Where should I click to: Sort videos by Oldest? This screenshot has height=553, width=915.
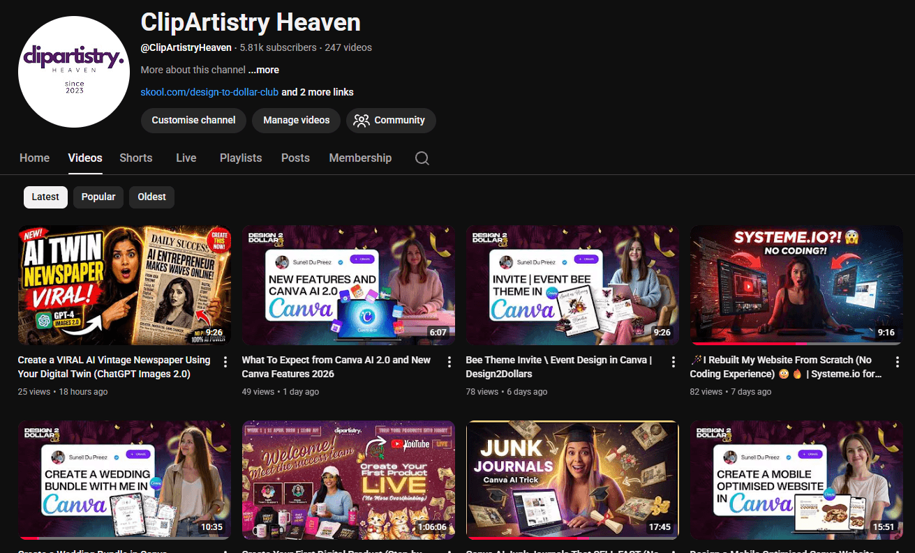[151, 197]
